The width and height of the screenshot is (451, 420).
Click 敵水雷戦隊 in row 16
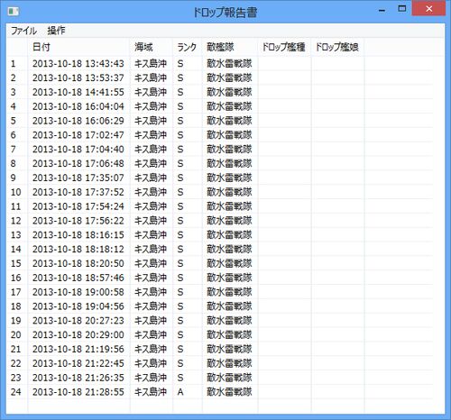coord(229,278)
